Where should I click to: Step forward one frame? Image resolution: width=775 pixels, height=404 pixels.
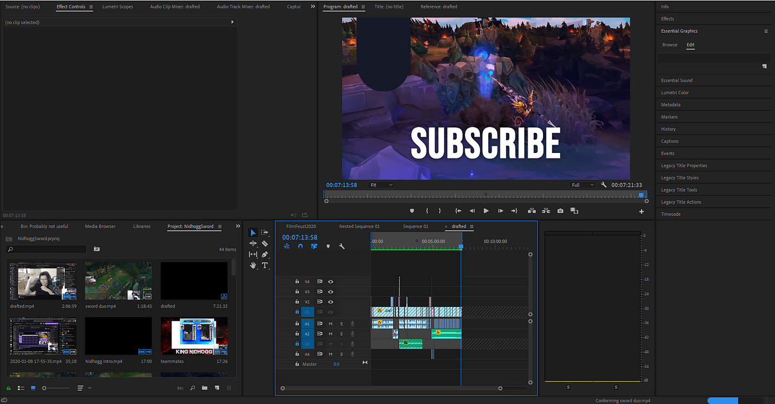[500, 211]
